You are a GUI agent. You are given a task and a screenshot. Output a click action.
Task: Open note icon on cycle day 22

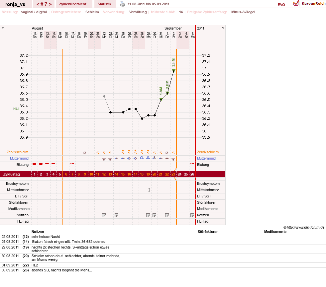(x=167, y=215)
